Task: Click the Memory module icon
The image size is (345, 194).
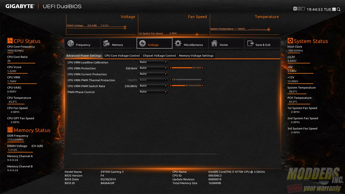Action: [106, 43]
